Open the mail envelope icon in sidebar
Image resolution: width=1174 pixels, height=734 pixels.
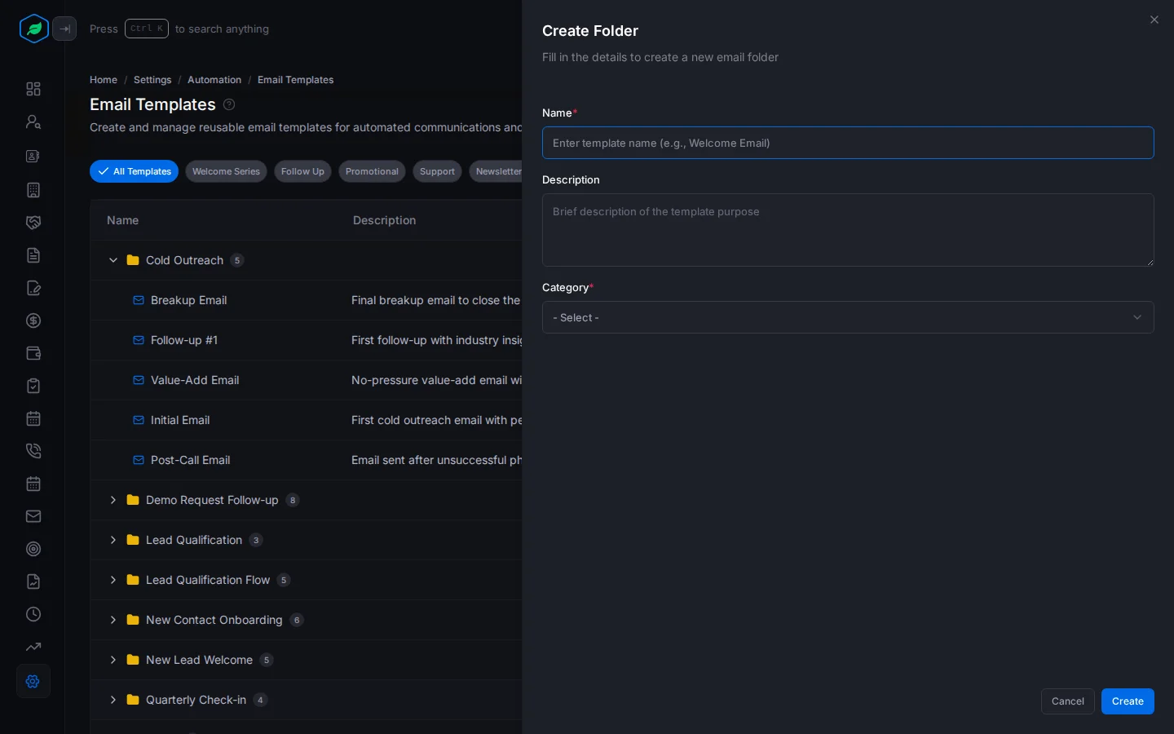point(33,516)
